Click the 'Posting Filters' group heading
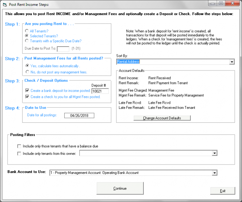The image size is (242, 202). (23, 135)
